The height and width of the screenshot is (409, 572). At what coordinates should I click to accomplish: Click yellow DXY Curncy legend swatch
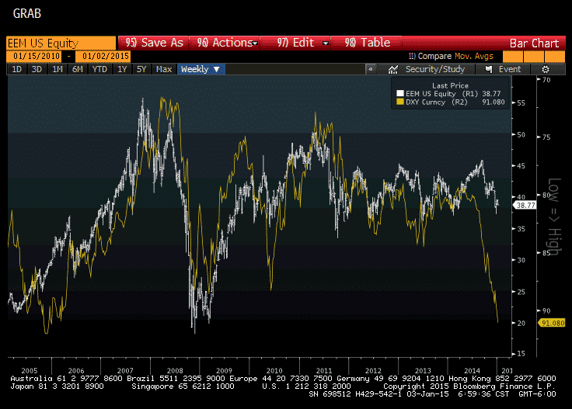tap(402, 102)
